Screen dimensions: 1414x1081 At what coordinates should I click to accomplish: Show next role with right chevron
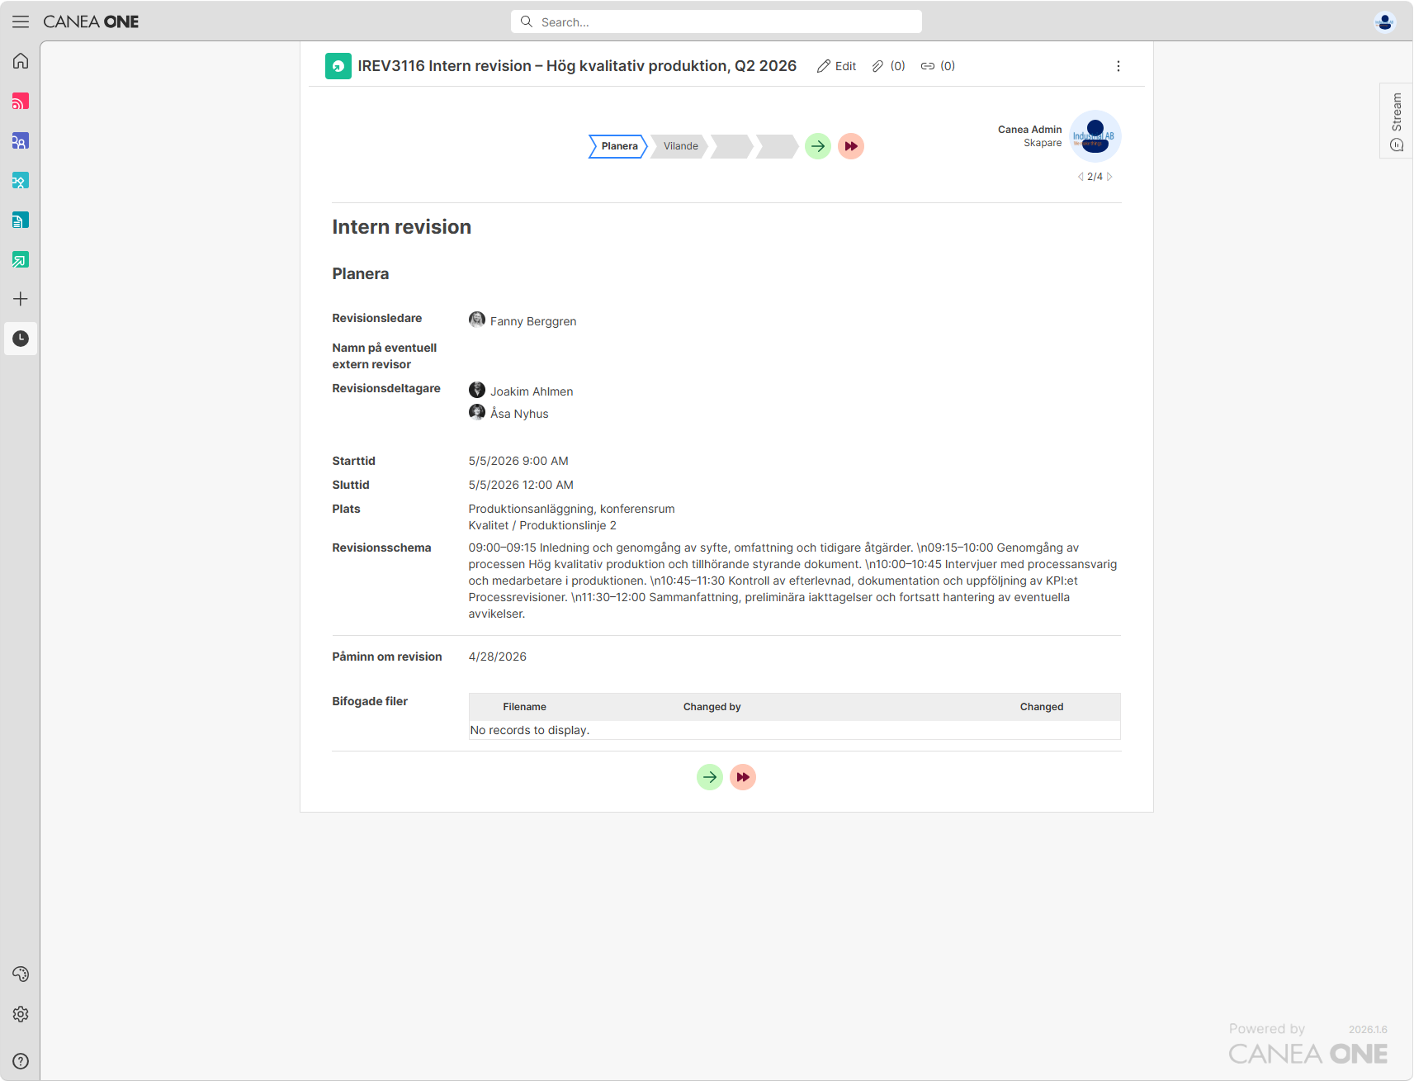[1109, 177]
